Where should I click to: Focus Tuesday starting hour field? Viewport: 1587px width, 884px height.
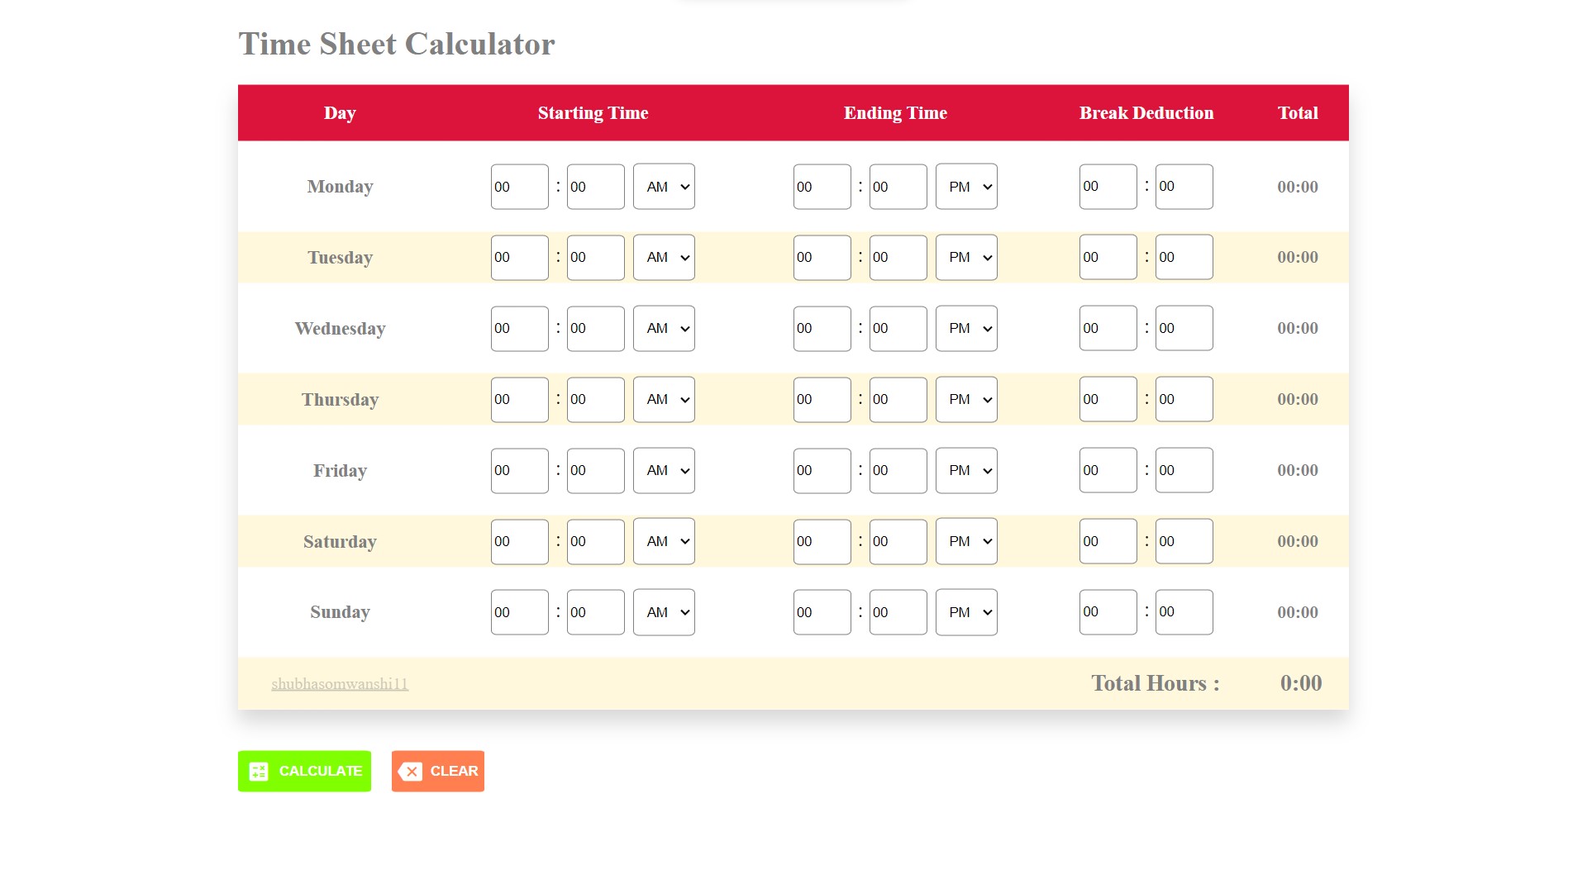point(520,258)
